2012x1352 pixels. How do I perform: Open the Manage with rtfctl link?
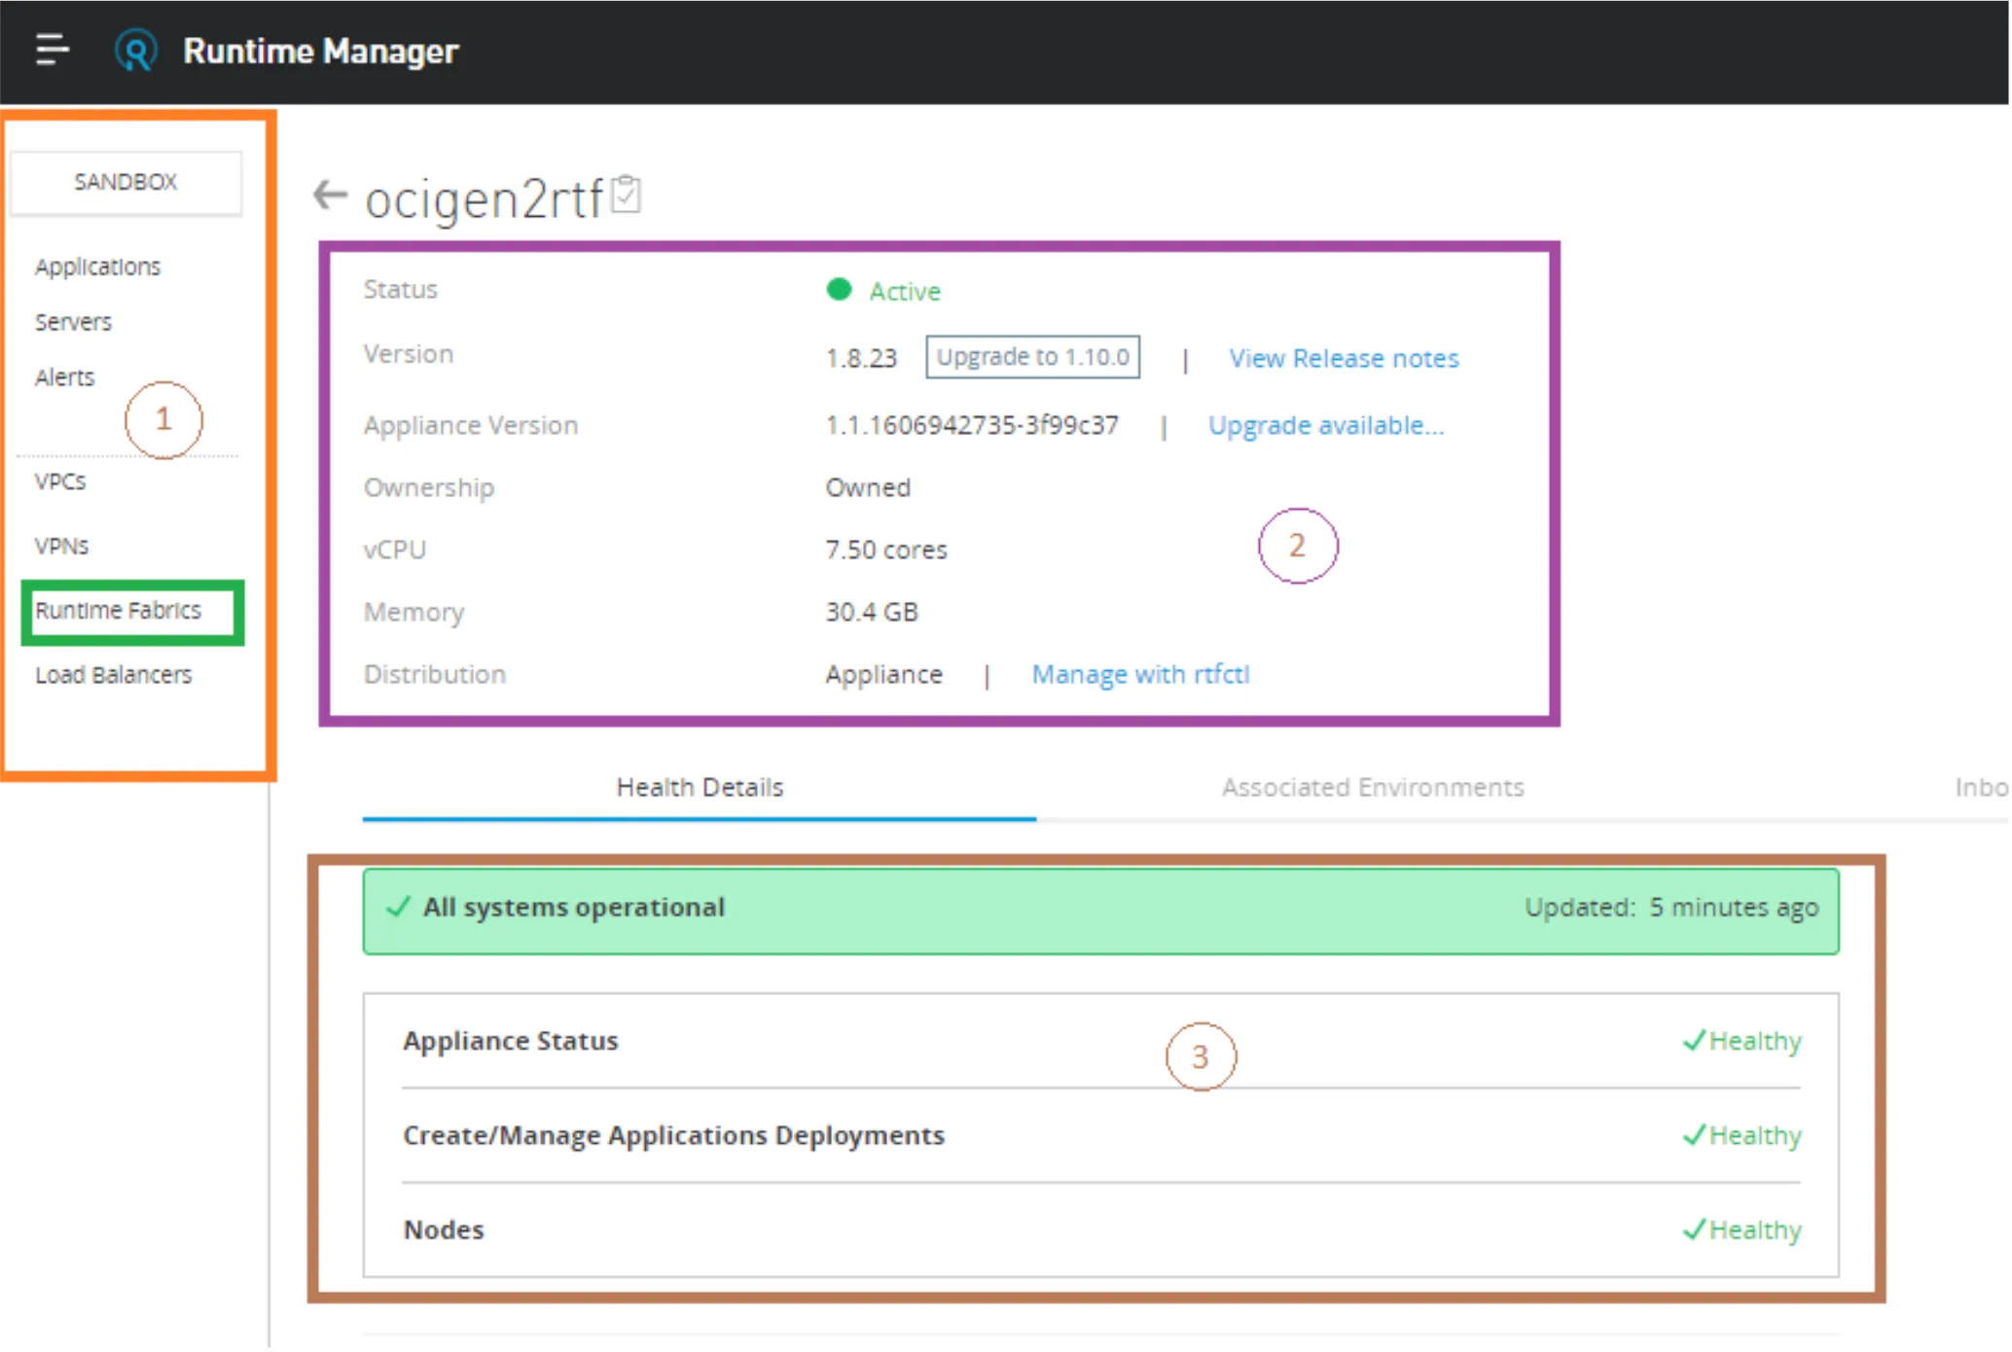(x=1140, y=674)
